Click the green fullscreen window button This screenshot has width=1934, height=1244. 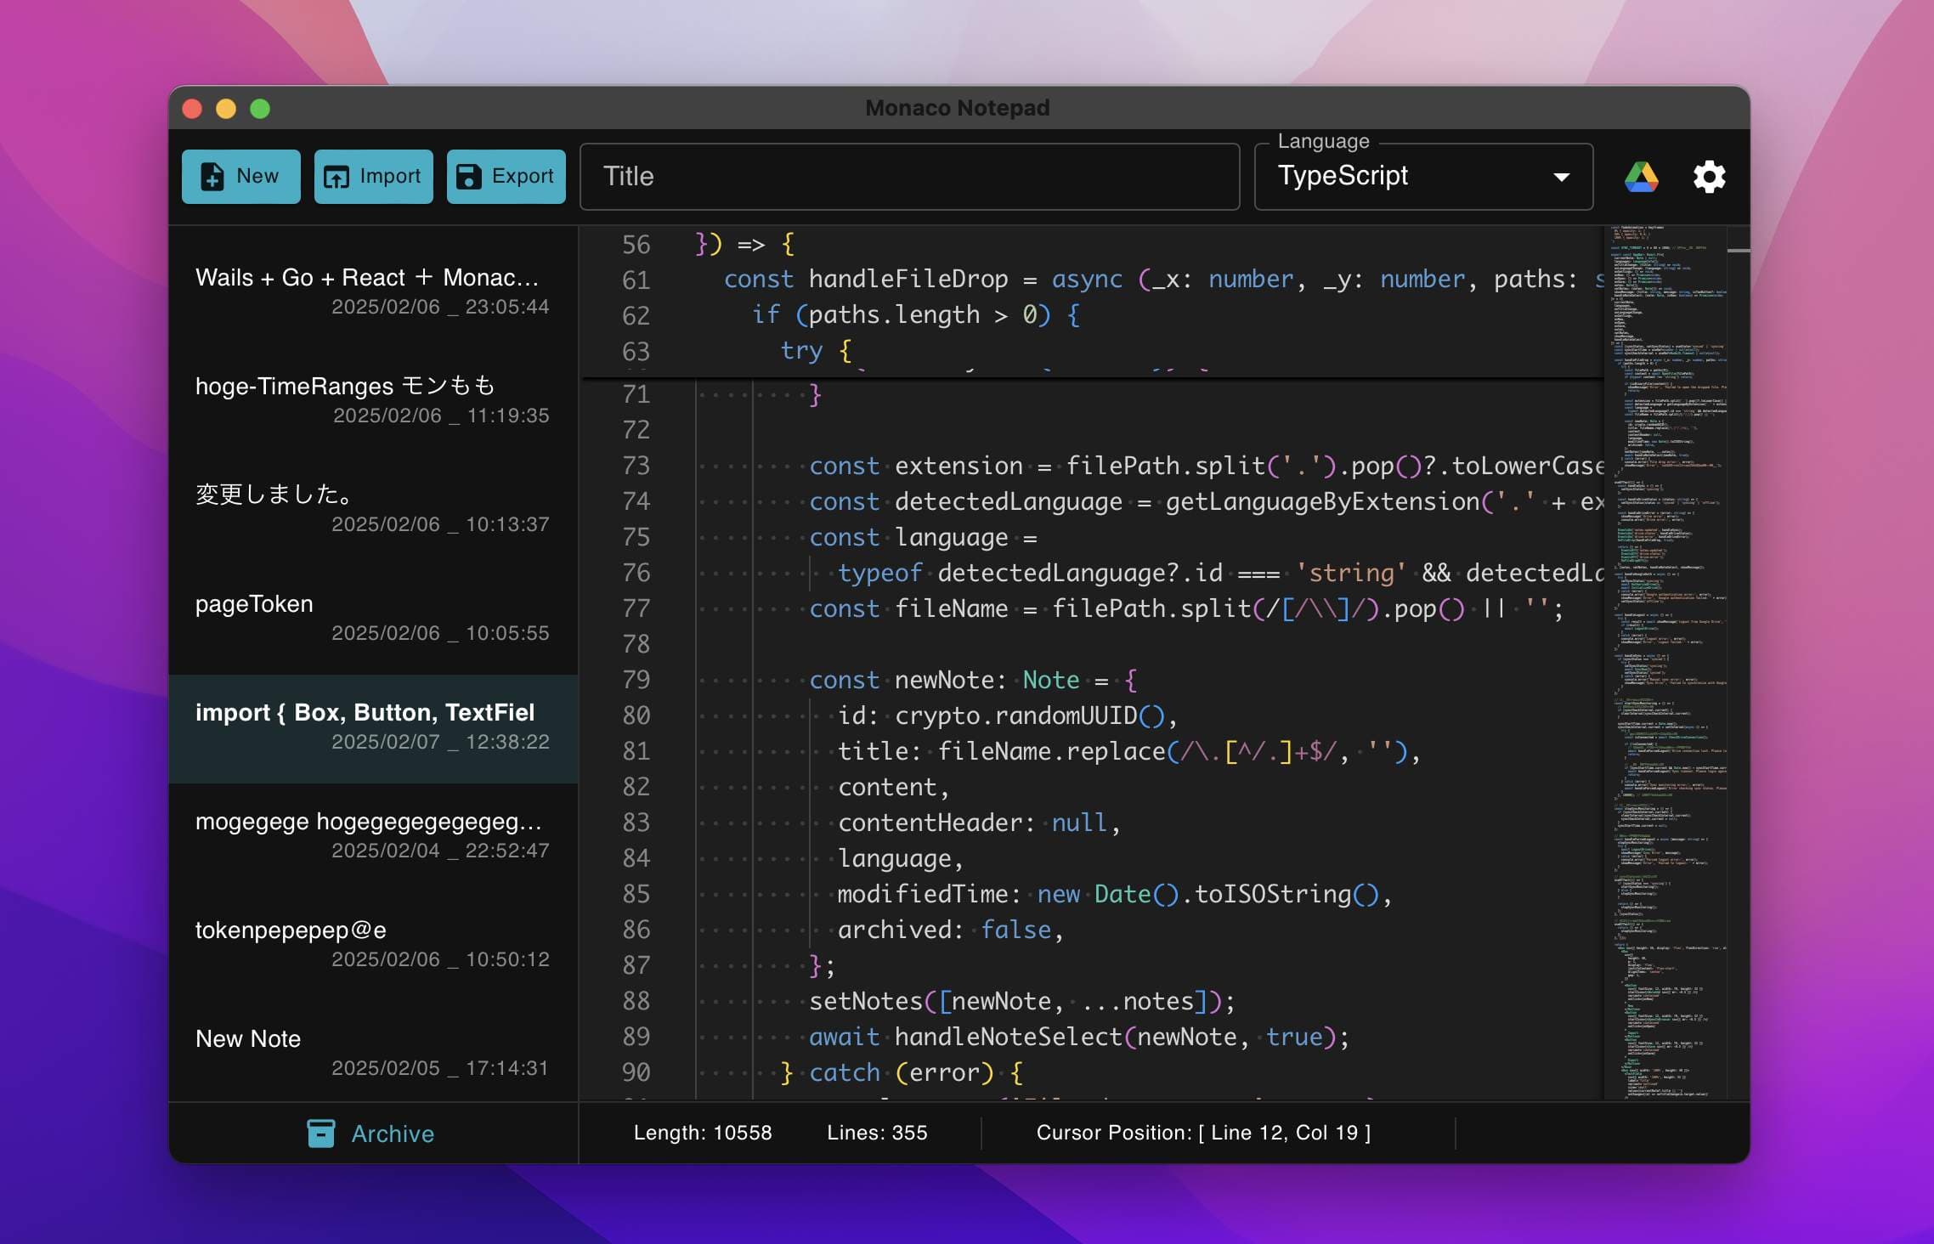coord(260,109)
